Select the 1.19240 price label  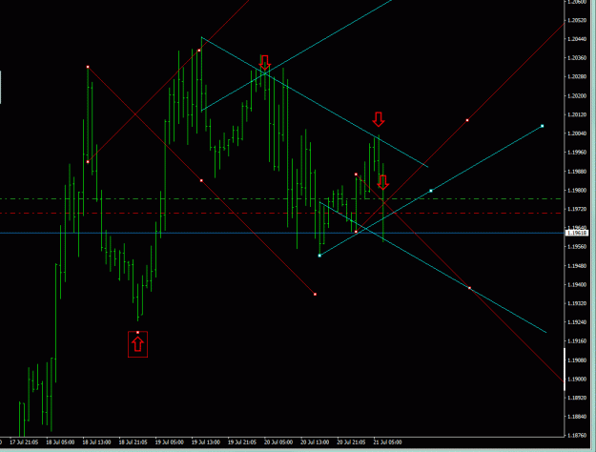point(577,322)
